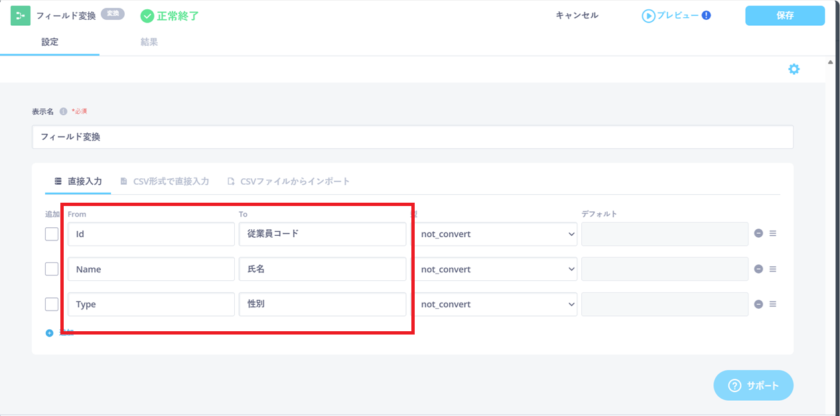
Task: Remove the Name row with minus icon
Action: click(x=758, y=269)
